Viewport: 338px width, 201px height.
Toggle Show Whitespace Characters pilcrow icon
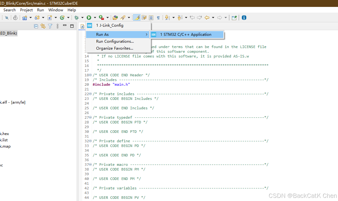click(158, 18)
